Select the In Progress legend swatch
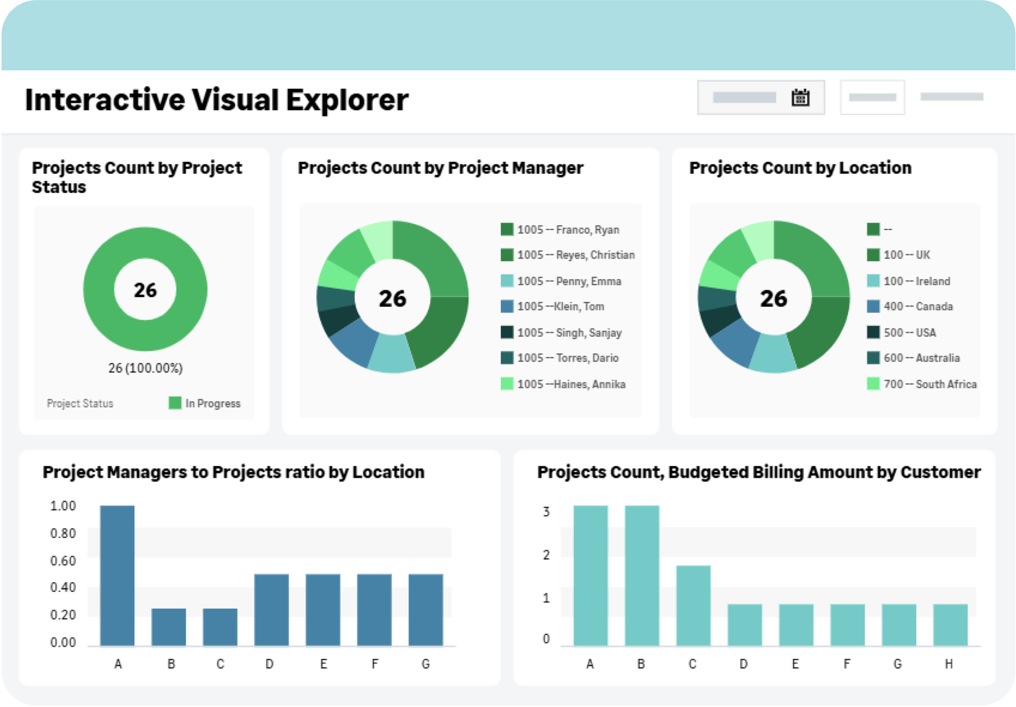The image size is (1016, 707). pyautogui.click(x=175, y=403)
